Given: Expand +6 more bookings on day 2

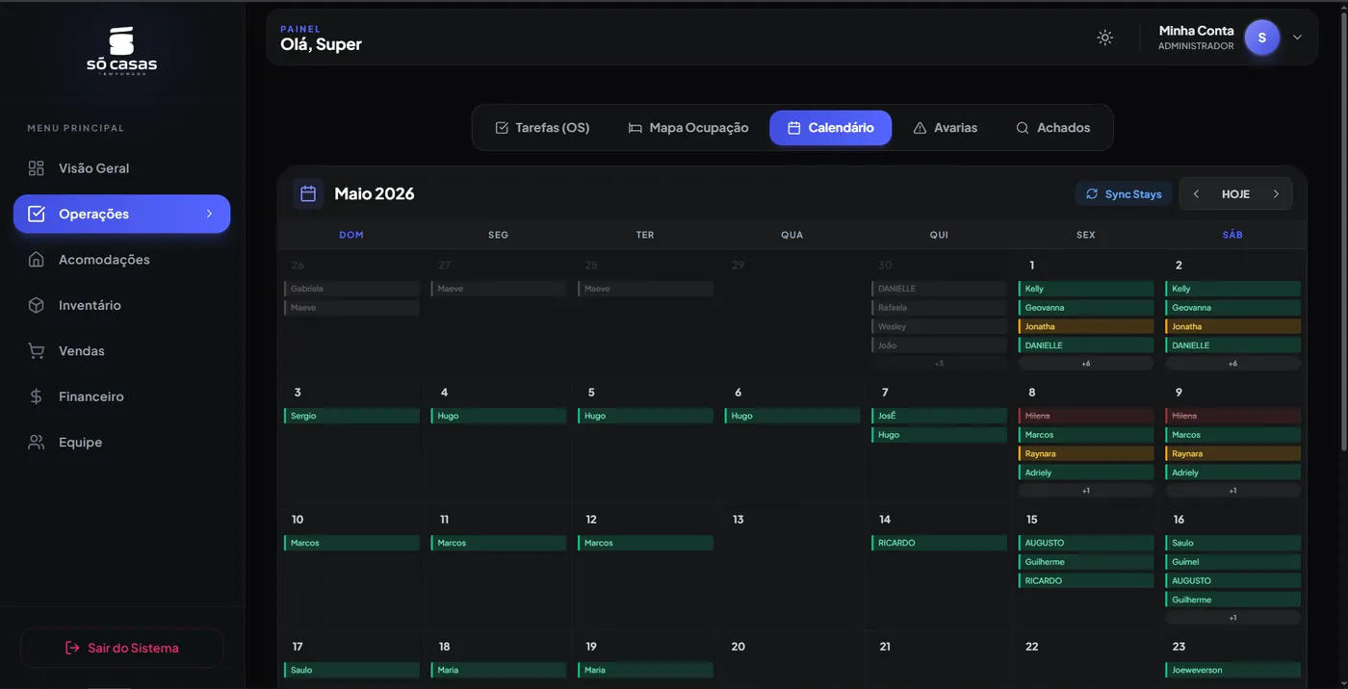Looking at the screenshot, I should (x=1232, y=364).
